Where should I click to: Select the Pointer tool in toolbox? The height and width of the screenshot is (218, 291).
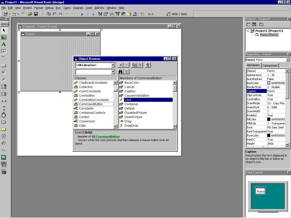(x=4, y=30)
